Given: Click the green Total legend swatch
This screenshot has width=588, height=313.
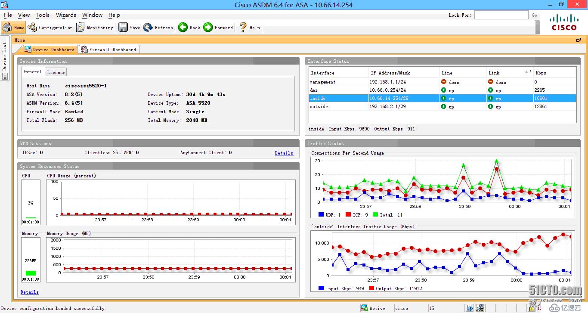Looking at the screenshot, I should pos(375,215).
